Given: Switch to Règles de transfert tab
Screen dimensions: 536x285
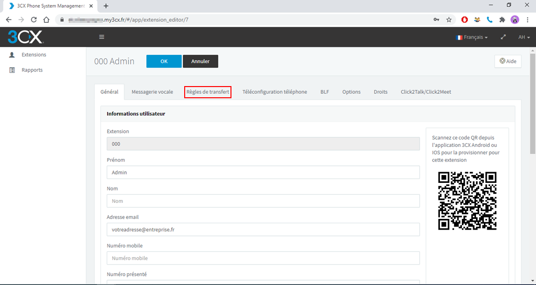Looking at the screenshot, I should (x=208, y=92).
